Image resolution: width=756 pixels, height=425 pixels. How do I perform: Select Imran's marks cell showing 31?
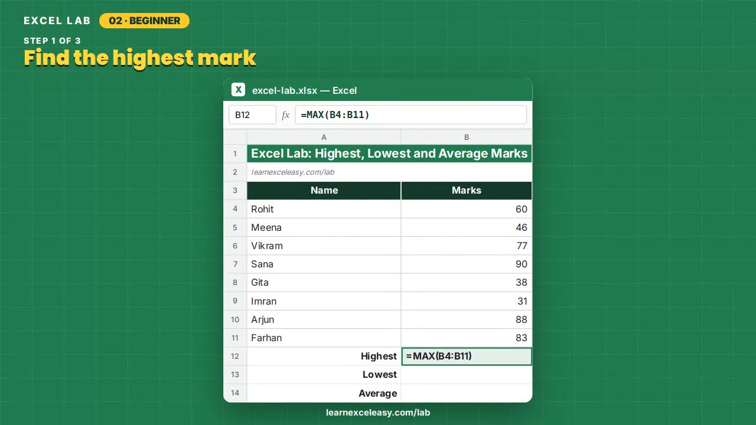click(x=467, y=301)
